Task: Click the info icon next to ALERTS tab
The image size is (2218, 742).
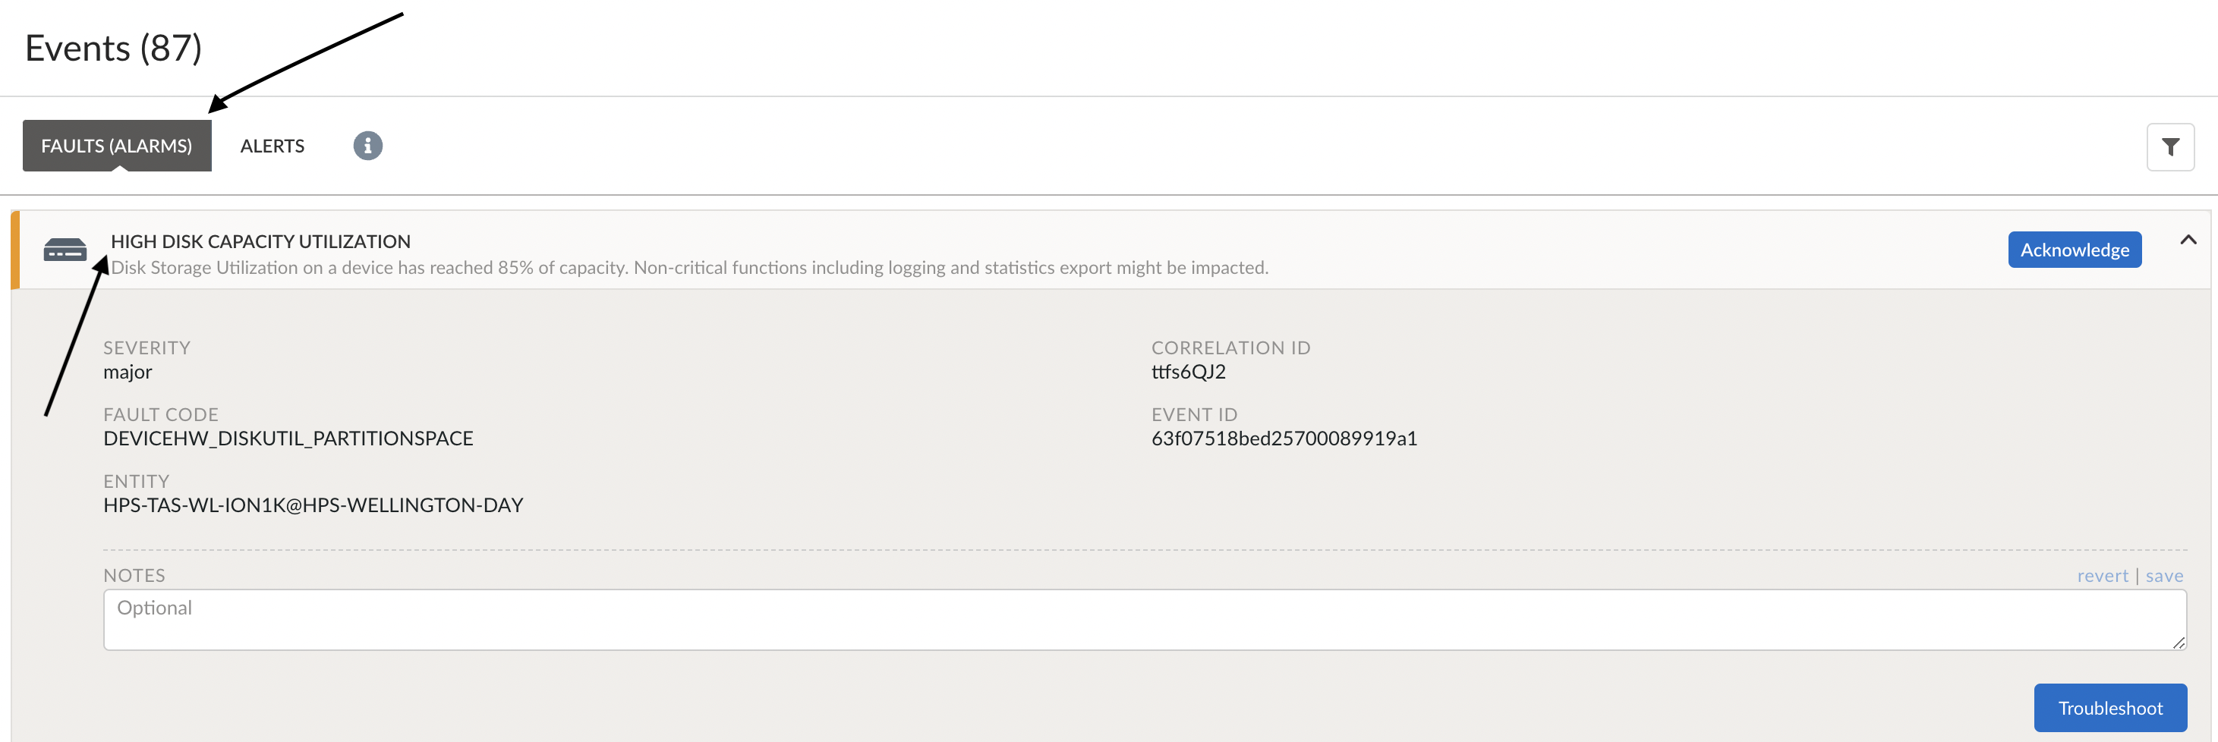Action: pos(367,146)
